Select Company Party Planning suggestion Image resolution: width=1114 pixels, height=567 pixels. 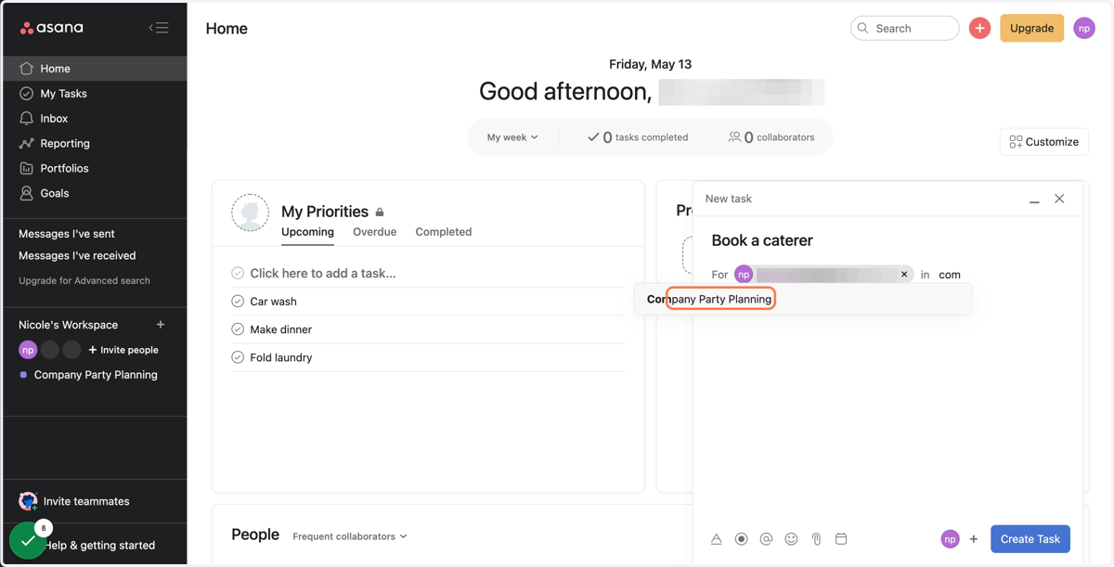click(x=803, y=299)
